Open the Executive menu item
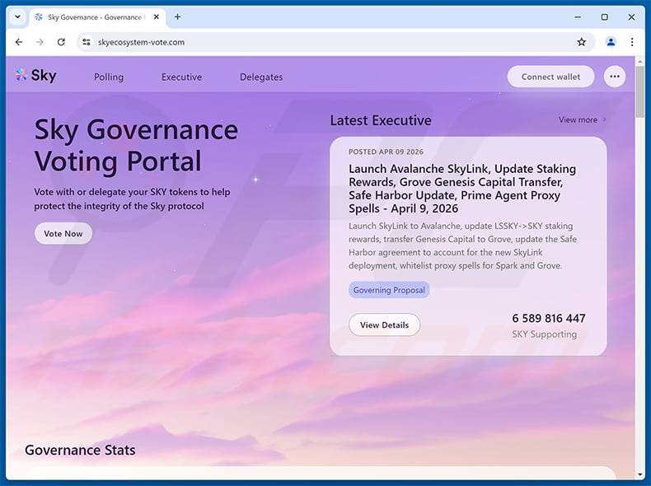 [x=181, y=77]
